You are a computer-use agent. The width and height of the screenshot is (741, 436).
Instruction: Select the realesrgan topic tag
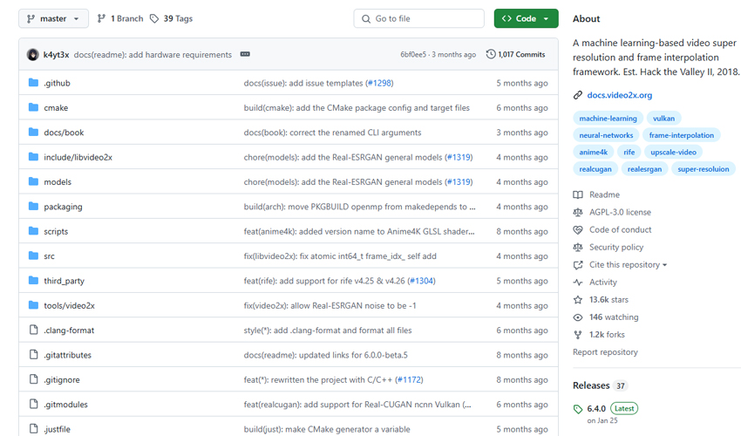point(644,169)
